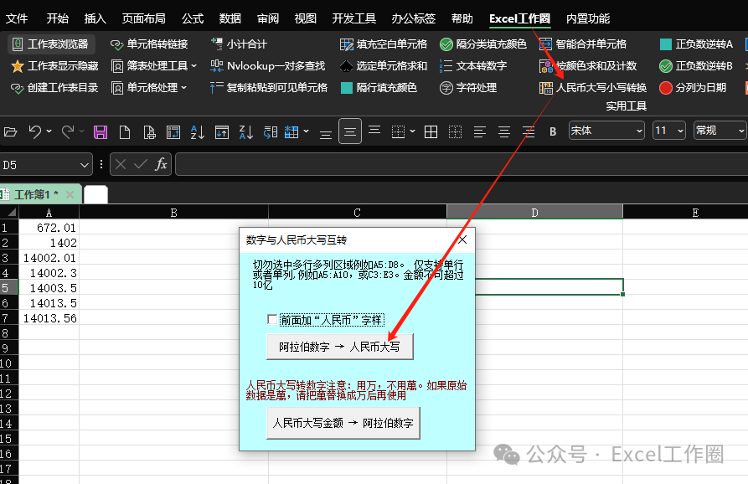
Task: Click 正负数逆转B tool
Action: [x=696, y=66]
